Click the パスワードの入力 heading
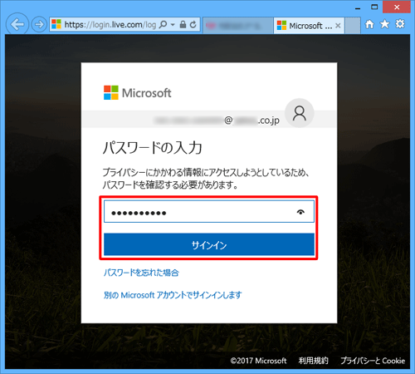This screenshot has height=374, width=415. [153, 147]
